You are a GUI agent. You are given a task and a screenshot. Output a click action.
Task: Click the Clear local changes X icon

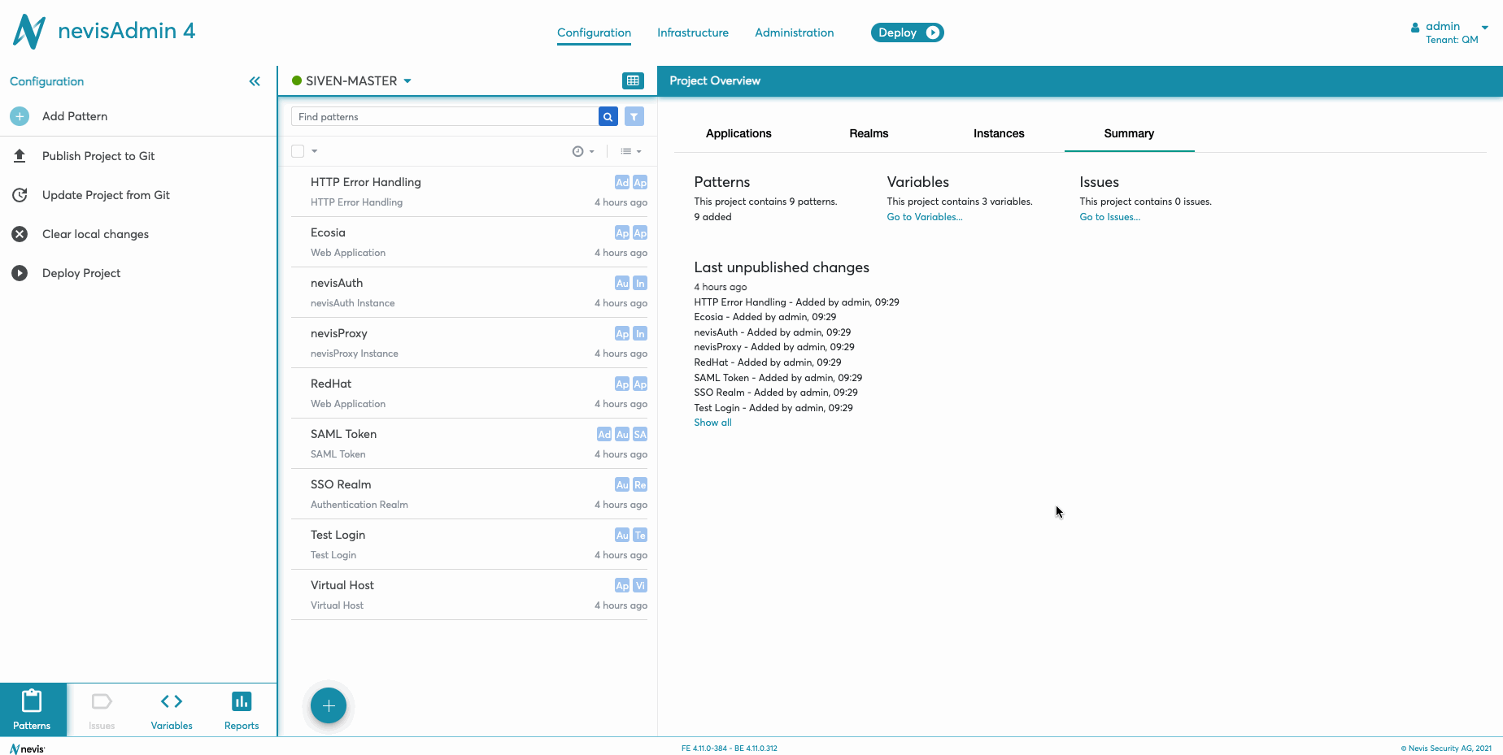tap(20, 234)
